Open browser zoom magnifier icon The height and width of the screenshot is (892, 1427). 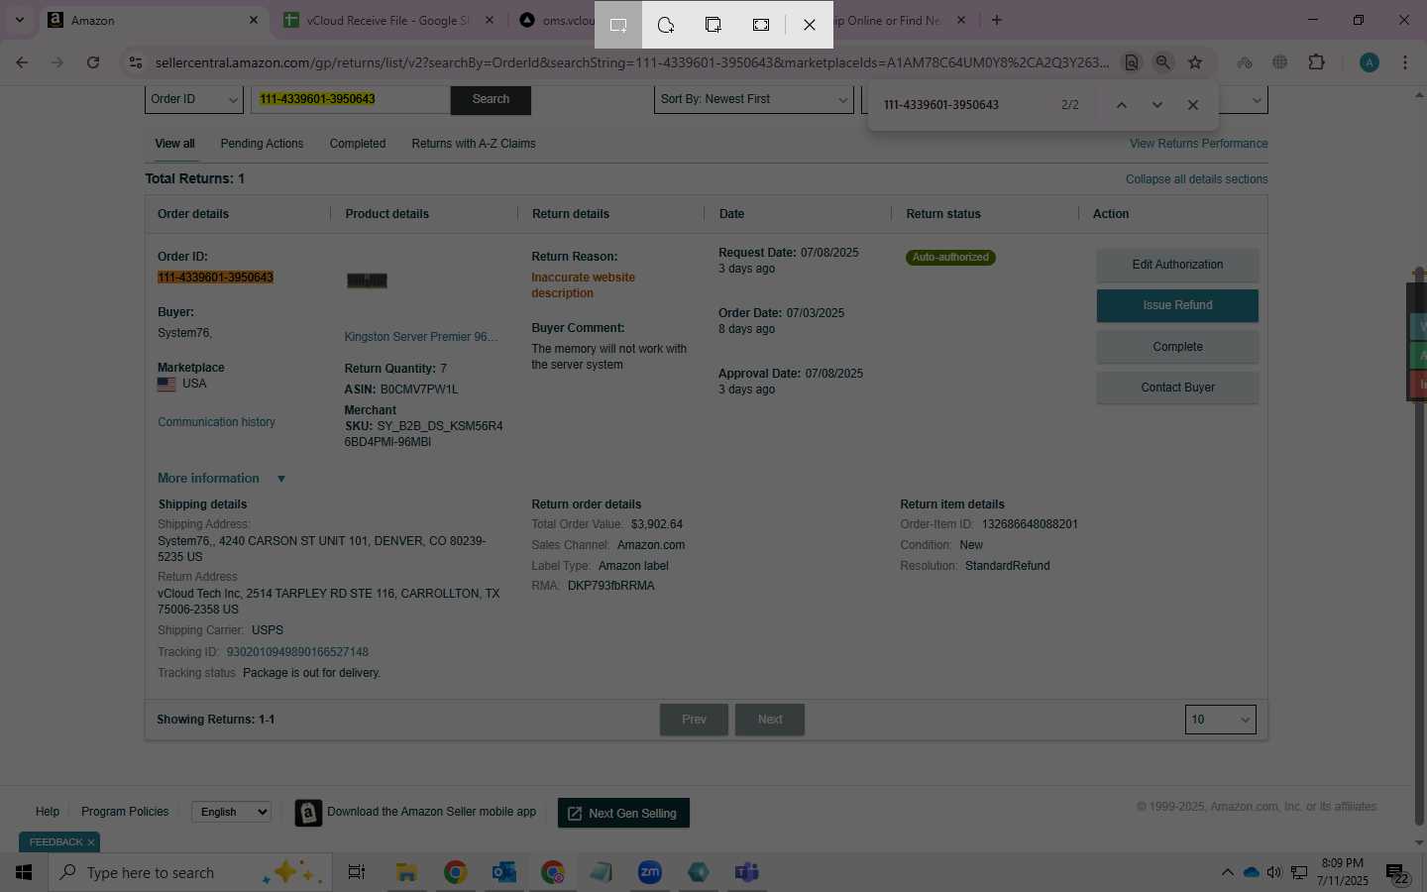coord(1163,62)
